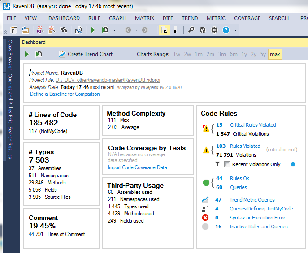Viewport: 308px width, 253px height.
Task: Open dropdown arrow next to help icon
Action: tap(235, 30)
